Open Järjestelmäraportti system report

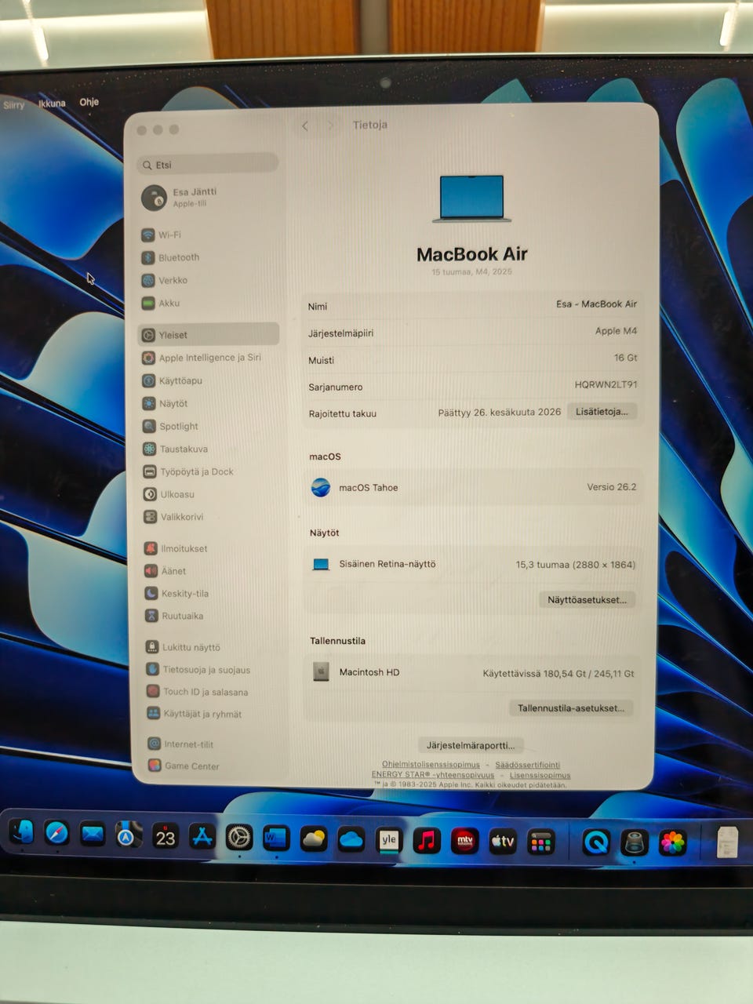471,745
